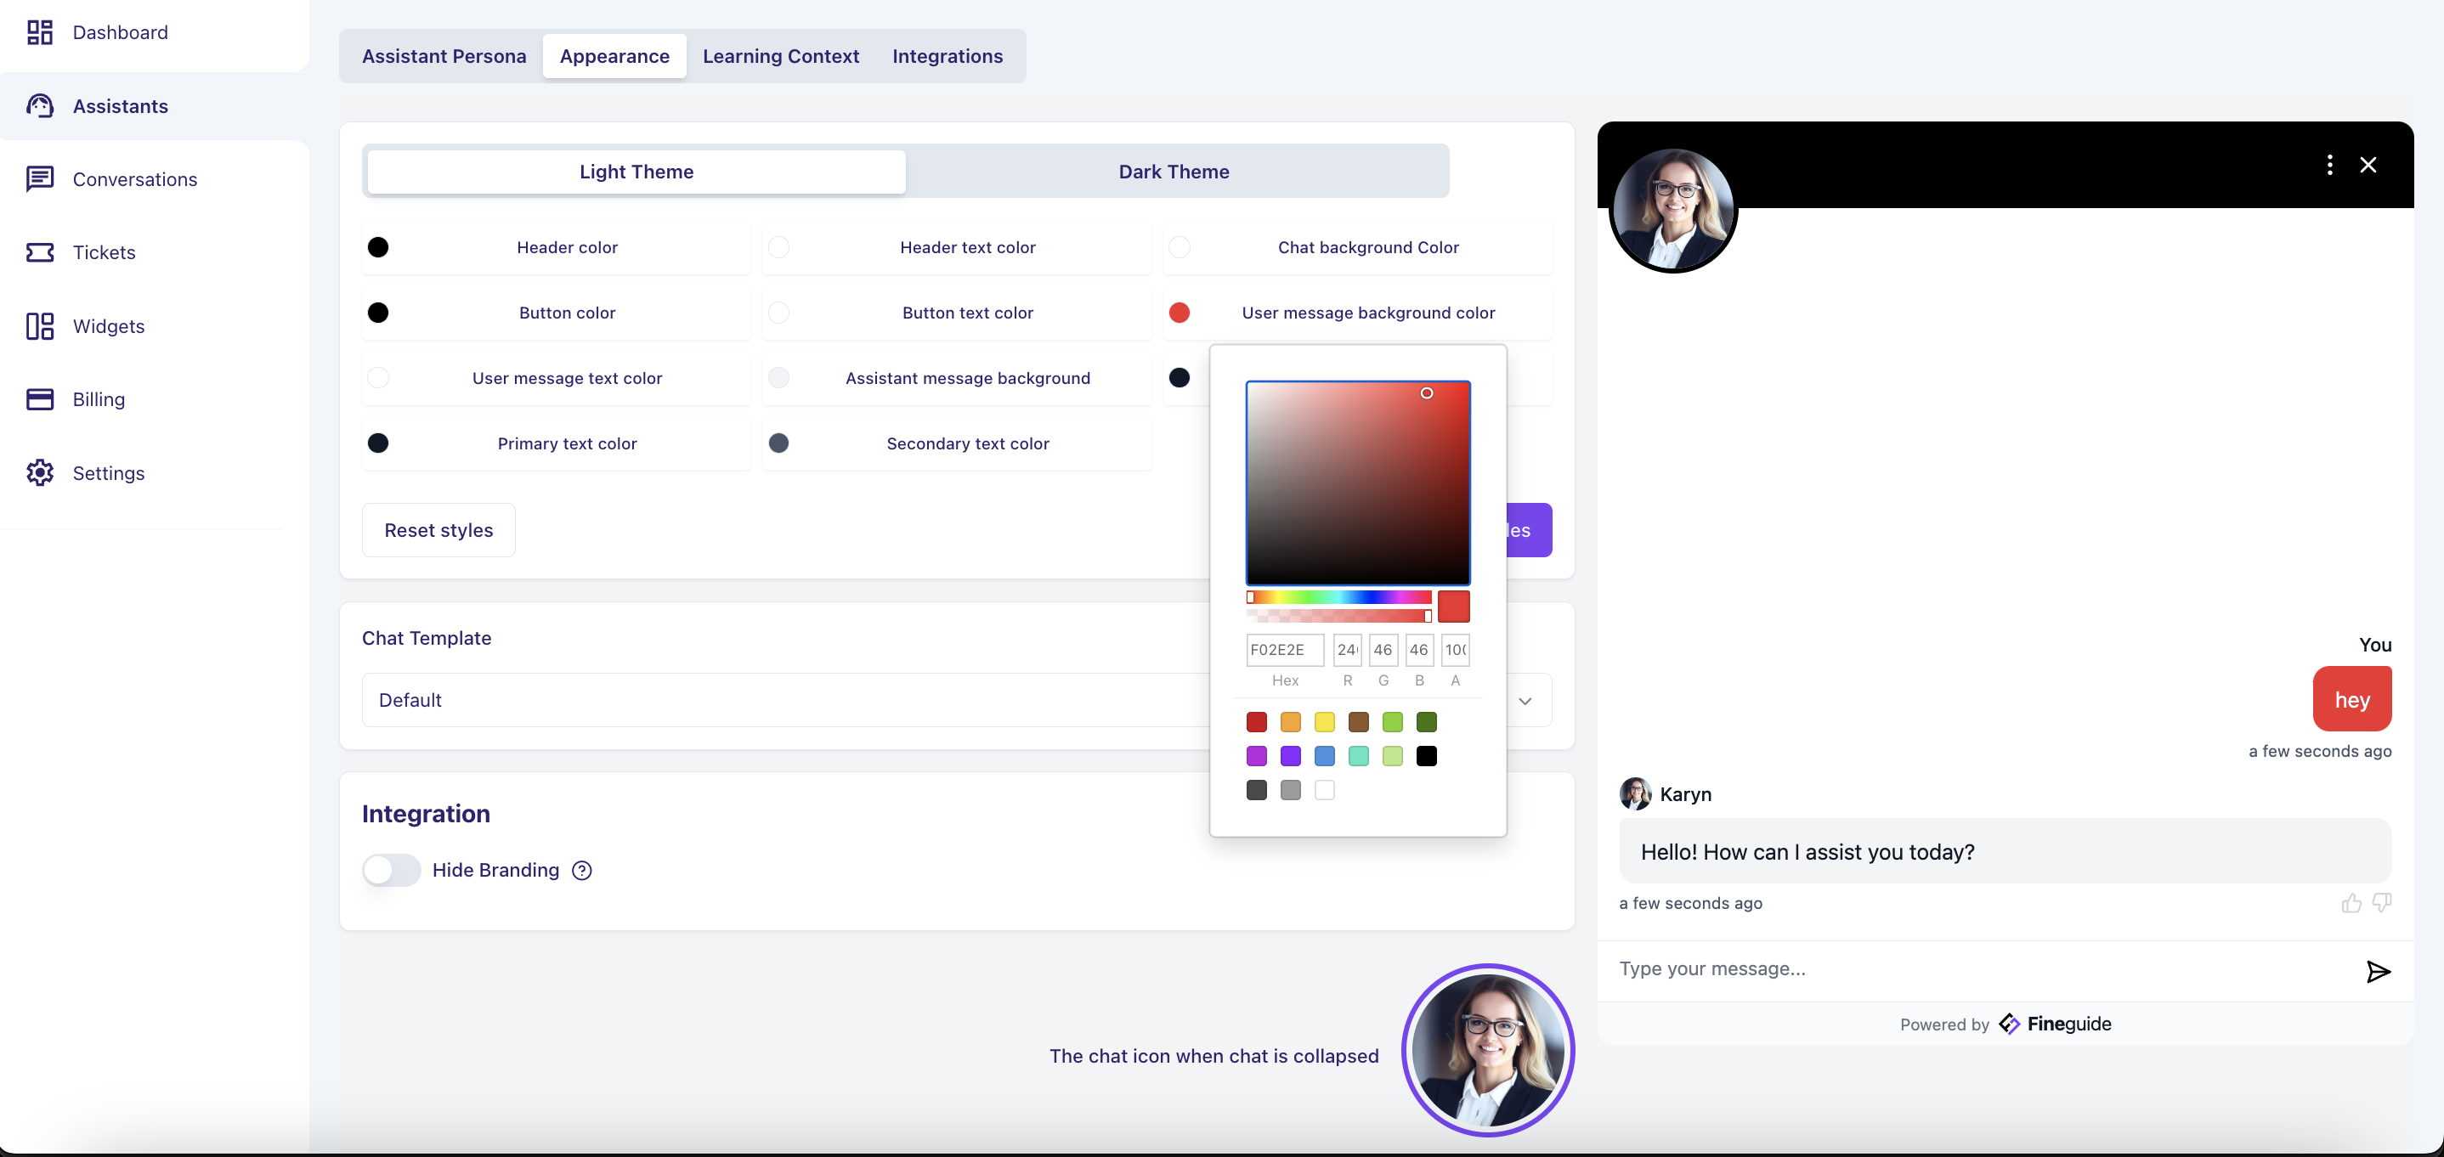2444x1157 pixels.
Task: Click thumbs up on assistant reply
Action: 2351,903
